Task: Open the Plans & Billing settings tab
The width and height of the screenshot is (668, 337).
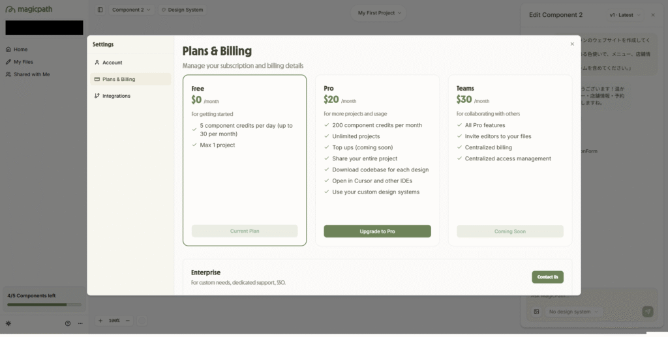Action: tap(130, 79)
